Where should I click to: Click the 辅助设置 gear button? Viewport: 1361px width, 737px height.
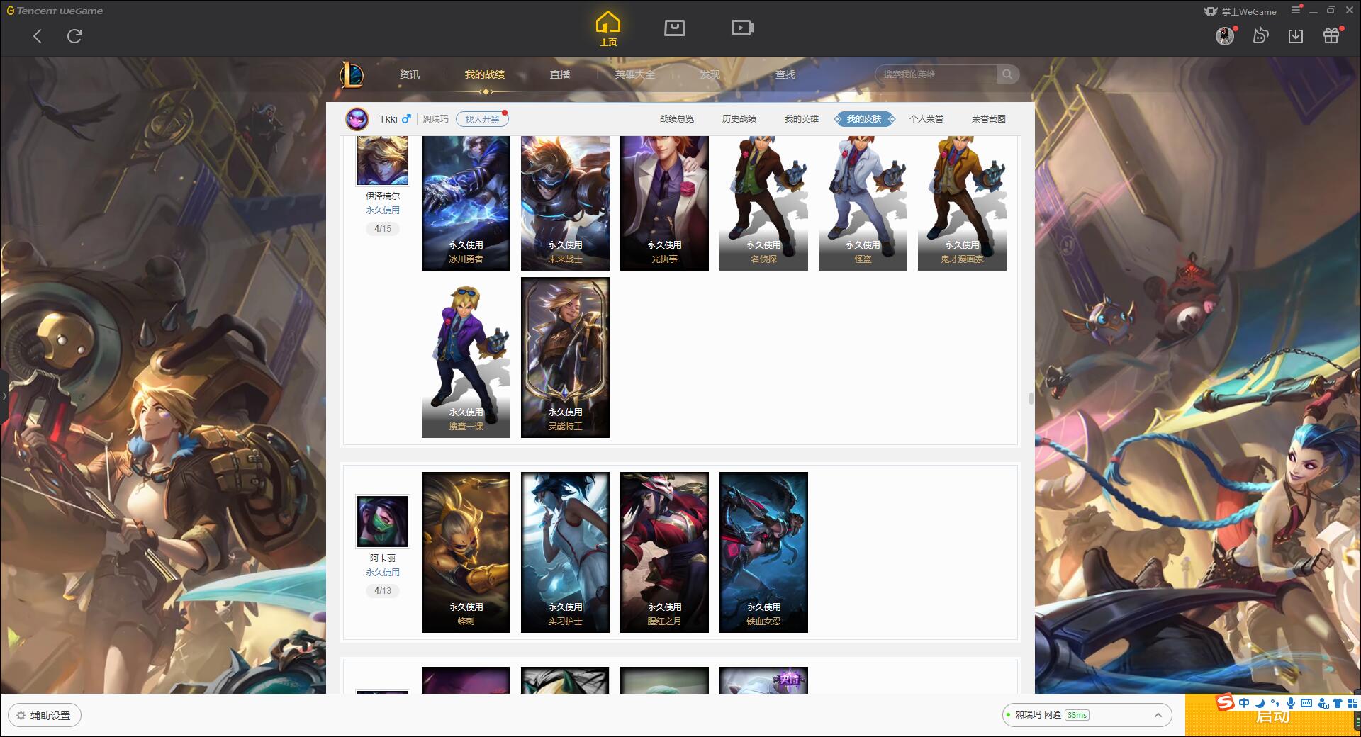(x=45, y=716)
